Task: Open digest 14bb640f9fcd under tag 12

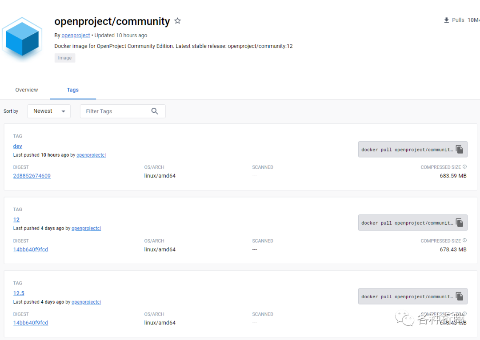Action: [x=31, y=249]
